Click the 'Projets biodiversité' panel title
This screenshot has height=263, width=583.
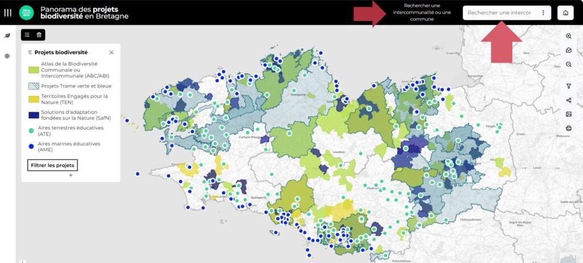pyautogui.click(x=61, y=52)
